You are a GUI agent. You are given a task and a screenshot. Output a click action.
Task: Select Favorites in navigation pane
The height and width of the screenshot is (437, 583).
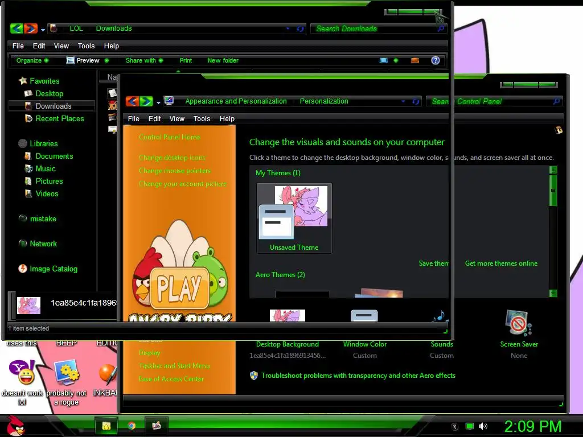[x=39, y=81]
